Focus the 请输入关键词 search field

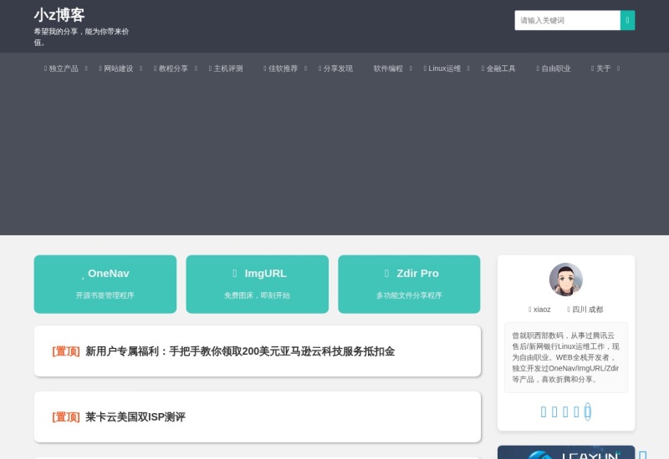[x=568, y=20]
